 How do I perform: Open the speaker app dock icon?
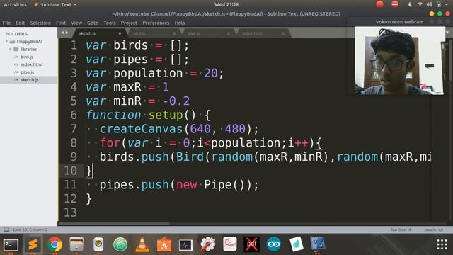(x=98, y=244)
